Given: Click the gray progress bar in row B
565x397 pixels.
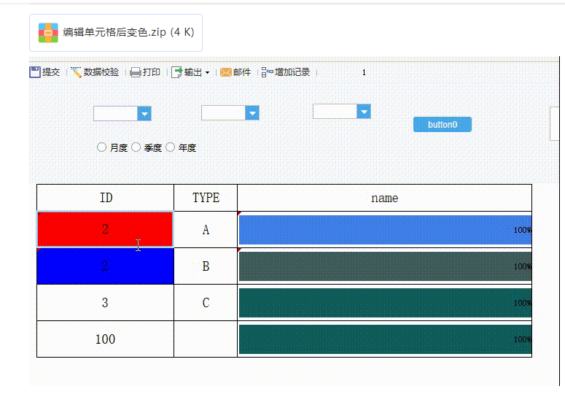Looking at the screenshot, I should [x=385, y=266].
